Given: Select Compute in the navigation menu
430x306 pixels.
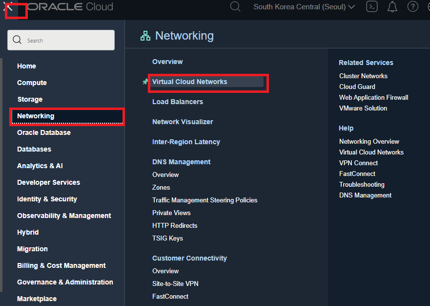Looking at the screenshot, I should click(x=32, y=83).
